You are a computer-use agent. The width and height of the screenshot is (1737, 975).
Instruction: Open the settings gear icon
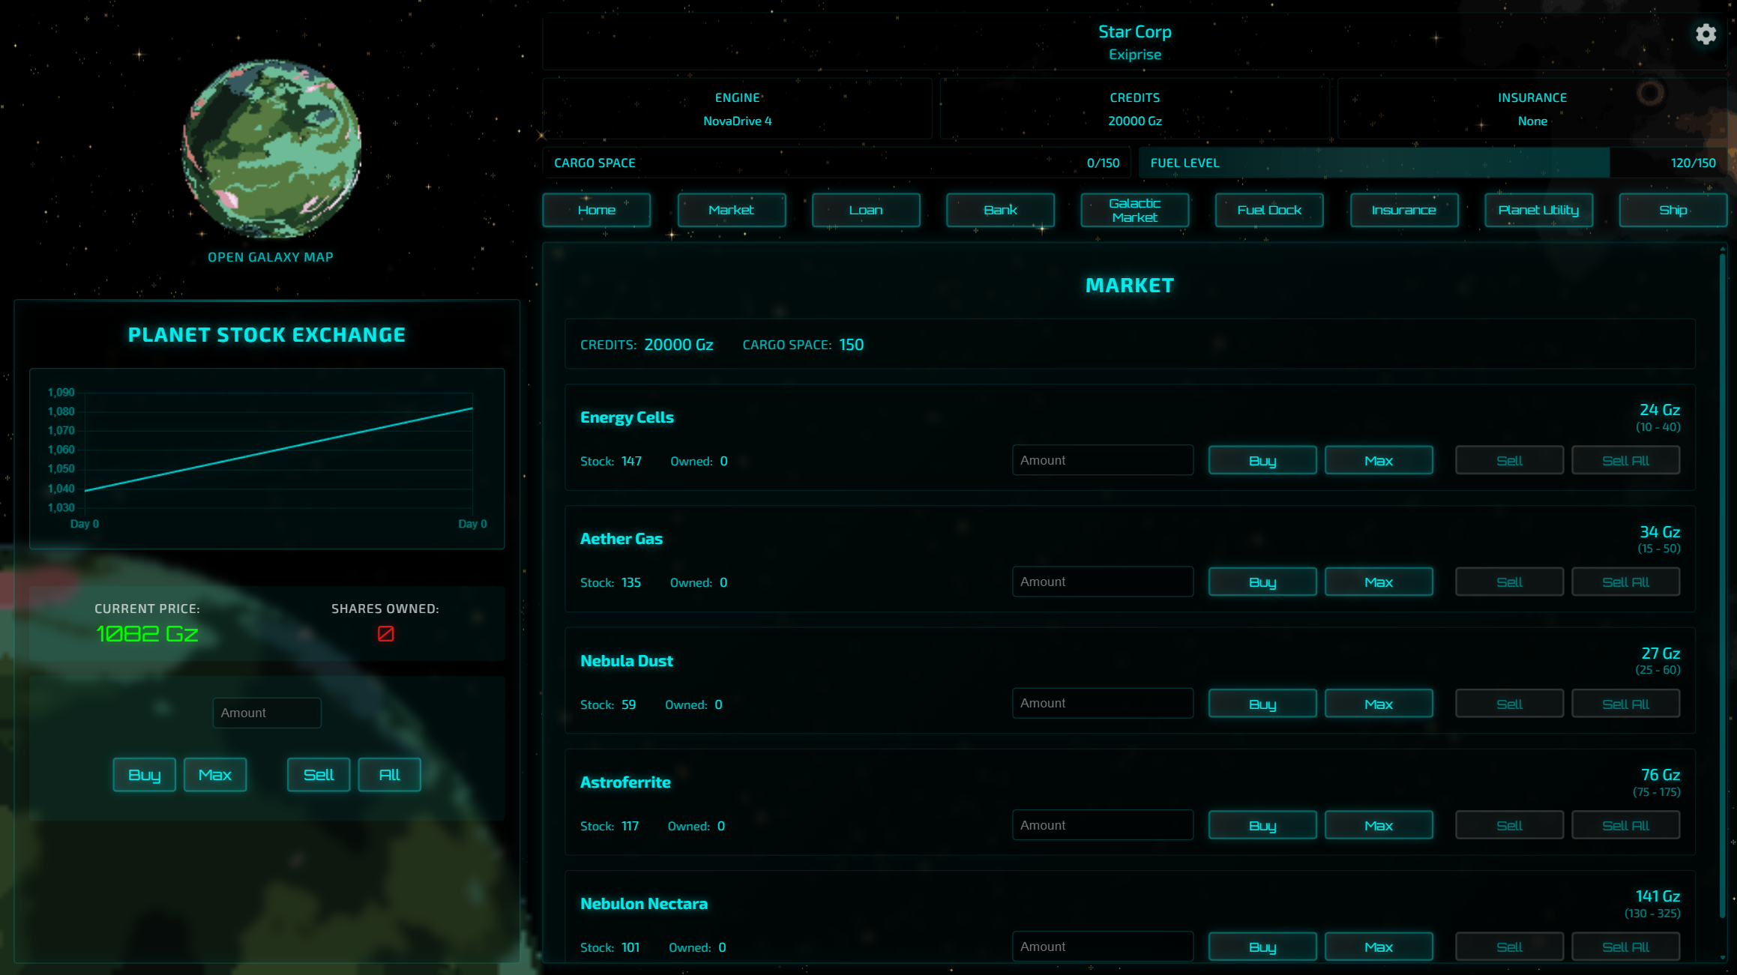tap(1706, 34)
